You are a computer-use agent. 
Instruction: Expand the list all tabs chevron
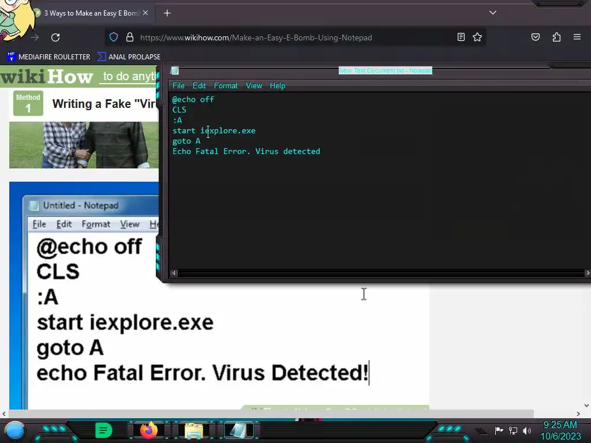click(x=493, y=13)
